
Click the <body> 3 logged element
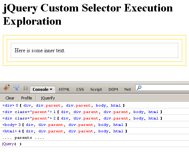pos(10,125)
